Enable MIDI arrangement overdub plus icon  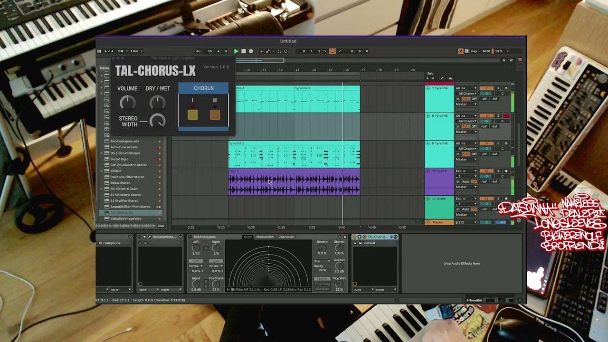261,51
